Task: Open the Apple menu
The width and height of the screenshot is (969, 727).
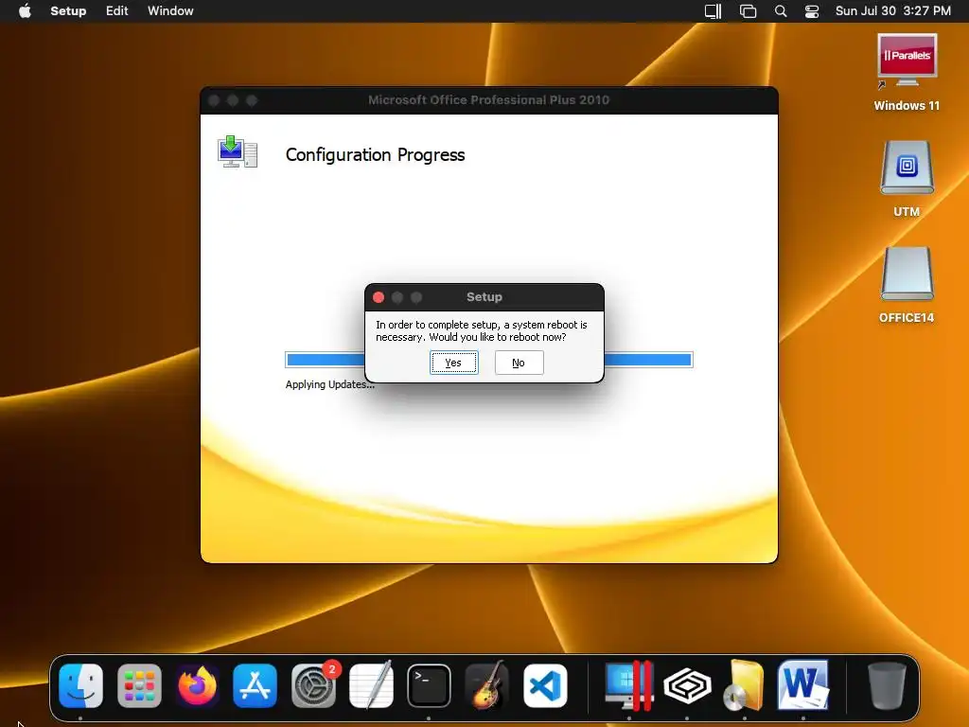Action: coord(25,10)
